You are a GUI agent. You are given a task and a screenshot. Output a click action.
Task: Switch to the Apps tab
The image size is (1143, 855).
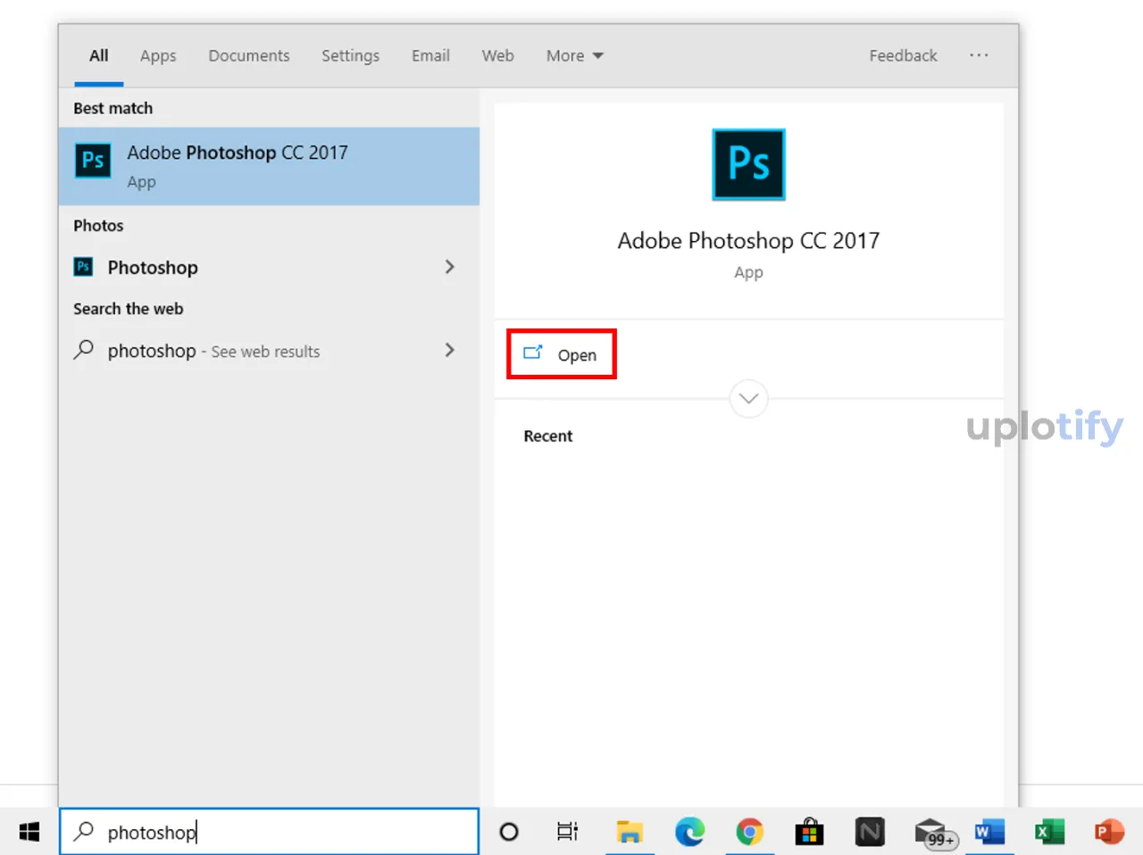(158, 55)
